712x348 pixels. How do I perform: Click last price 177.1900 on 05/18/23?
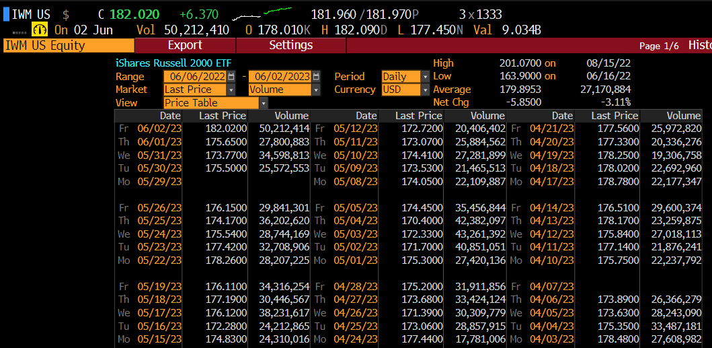(226, 300)
